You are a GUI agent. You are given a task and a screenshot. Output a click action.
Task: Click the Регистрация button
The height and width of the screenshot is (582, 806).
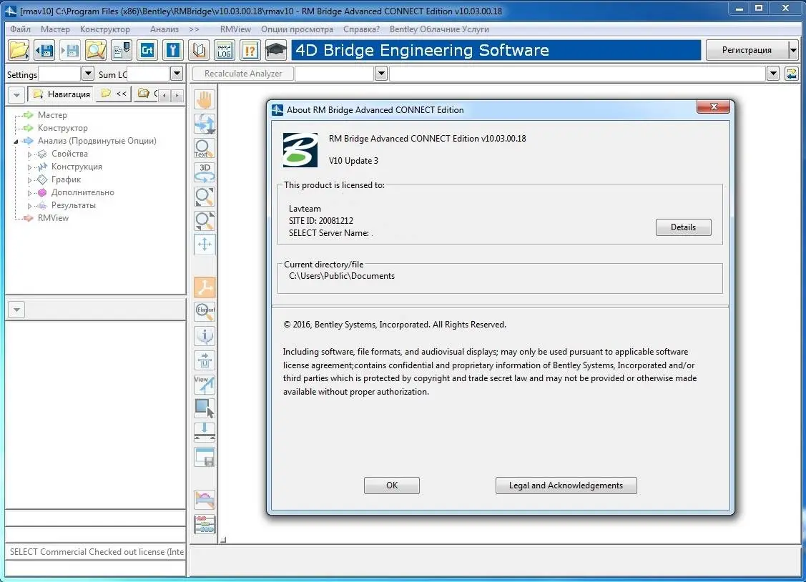click(747, 50)
